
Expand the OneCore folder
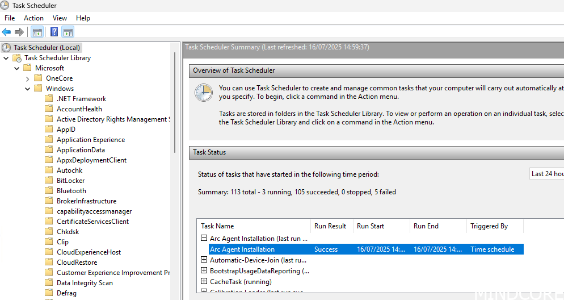(27, 78)
